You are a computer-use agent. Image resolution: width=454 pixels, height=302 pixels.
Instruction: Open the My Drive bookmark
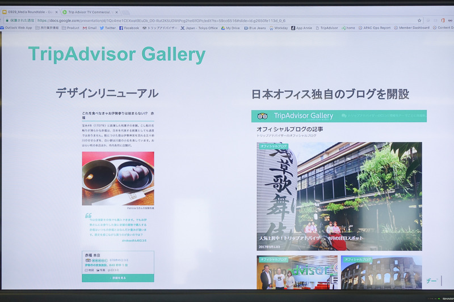tap(230, 28)
